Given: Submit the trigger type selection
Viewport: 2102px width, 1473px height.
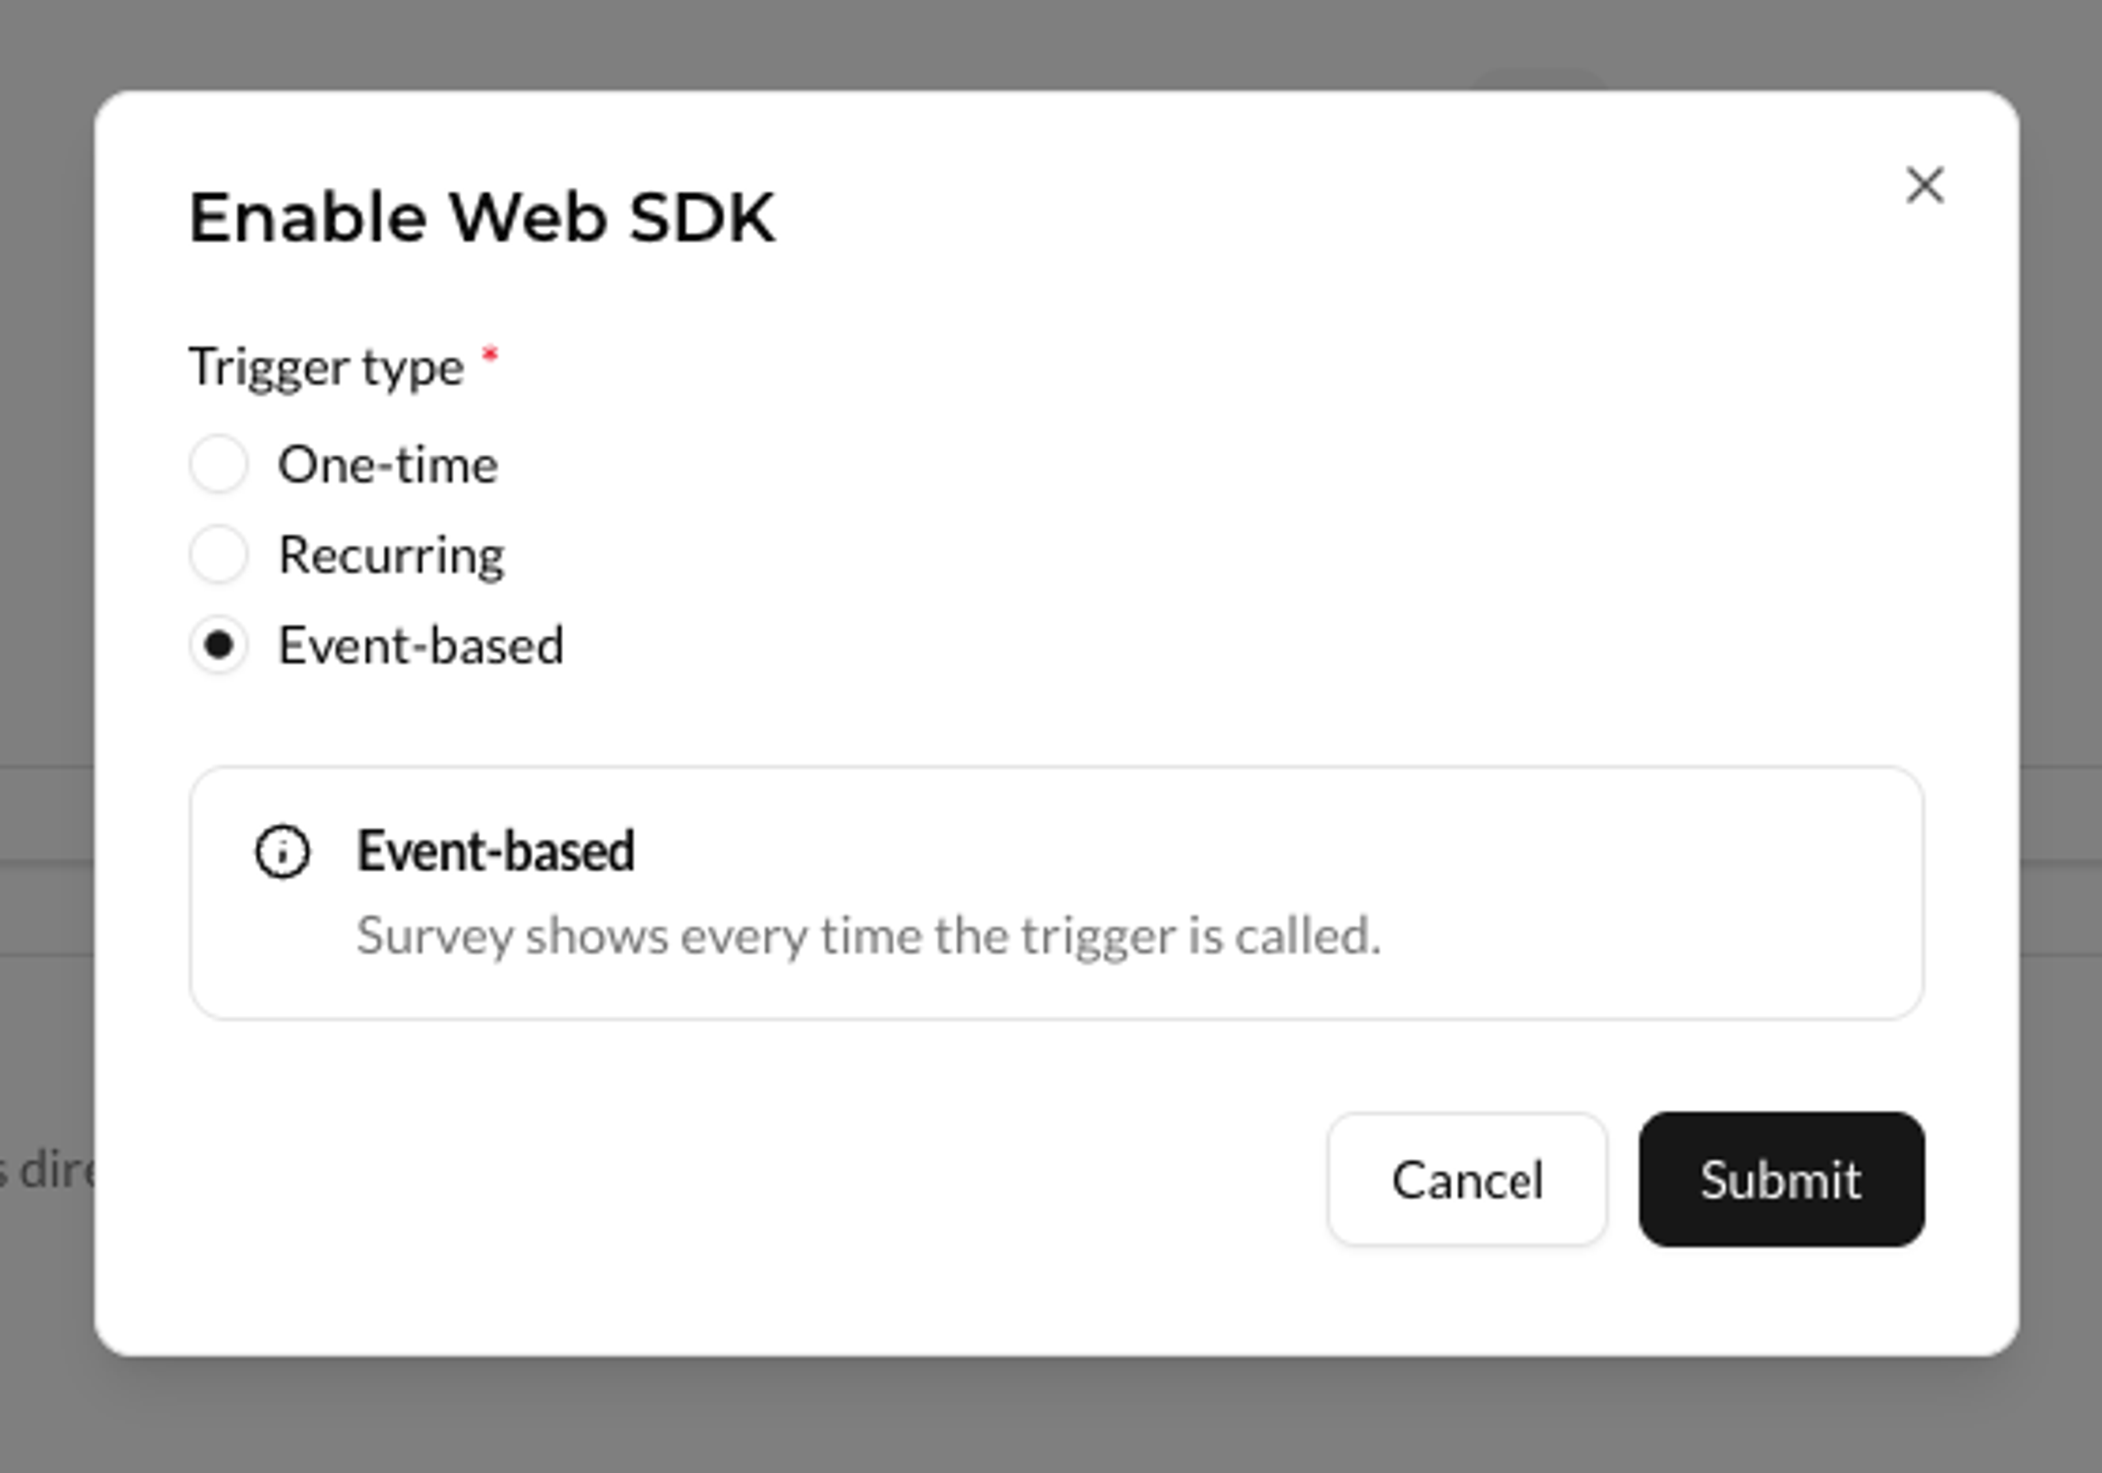Looking at the screenshot, I should tap(1781, 1179).
